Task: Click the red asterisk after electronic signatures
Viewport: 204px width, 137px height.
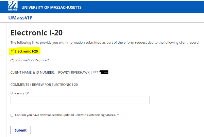Action: click(118, 115)
